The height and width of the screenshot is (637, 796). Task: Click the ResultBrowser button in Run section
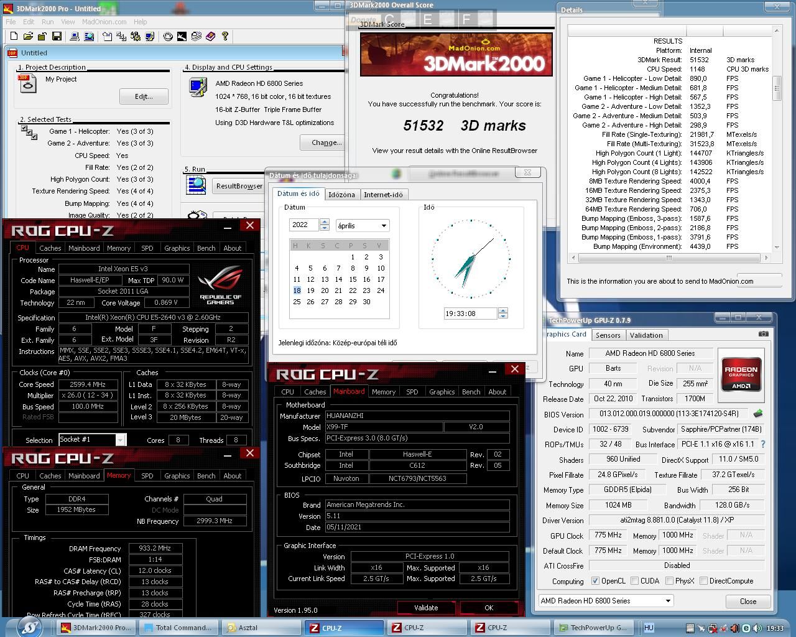coord(239,186)
